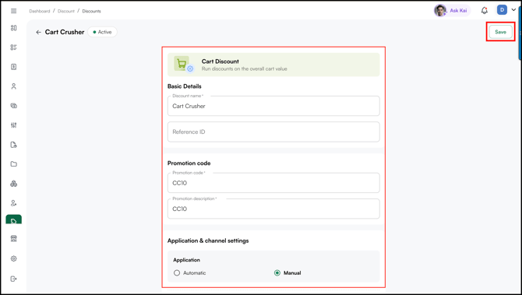Open the notifications bell
This screenshot has height=295, width=522.
pos(485,11)
